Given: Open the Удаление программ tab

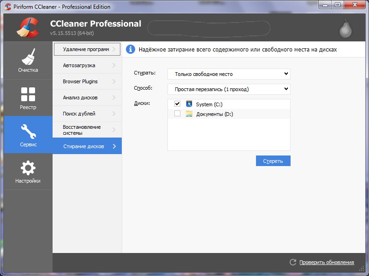Looking at the screenshot, I should coord(87,49).
